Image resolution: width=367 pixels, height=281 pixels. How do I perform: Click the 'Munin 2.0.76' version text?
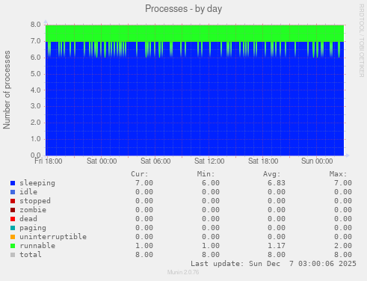[183, 272]
